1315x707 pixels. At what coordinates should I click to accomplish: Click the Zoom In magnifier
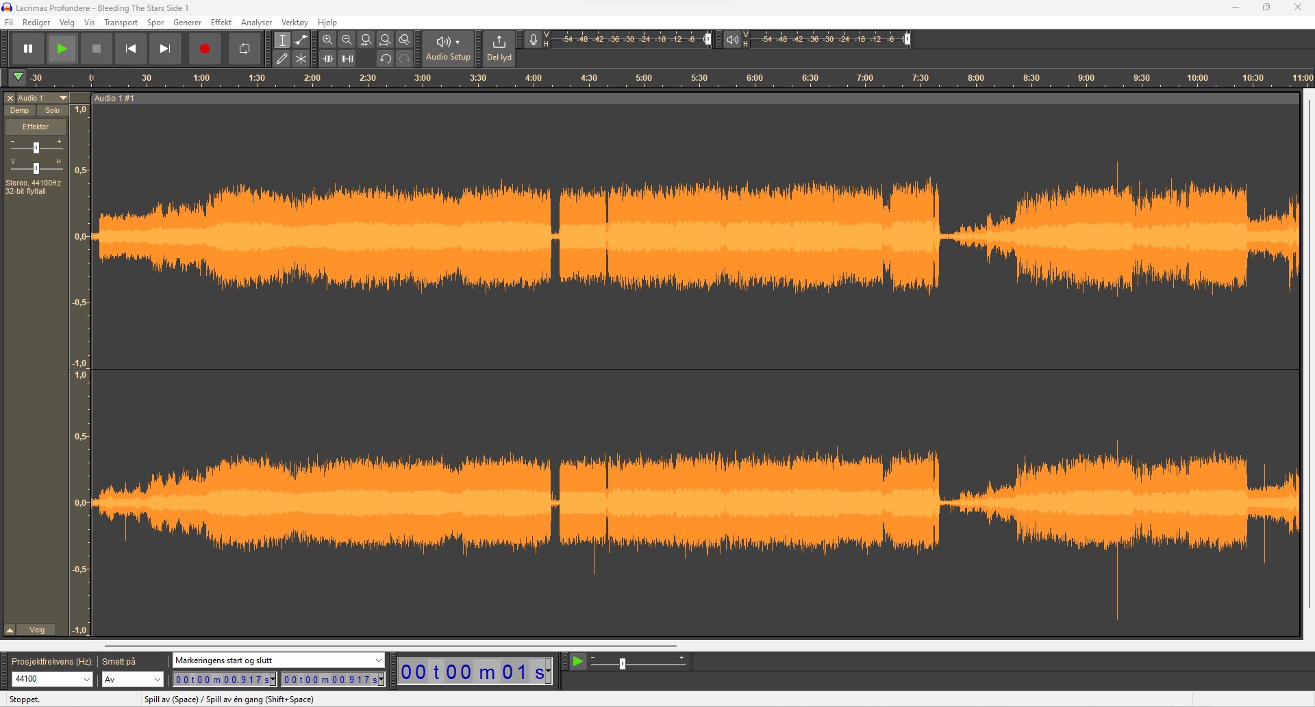[328, 40]
